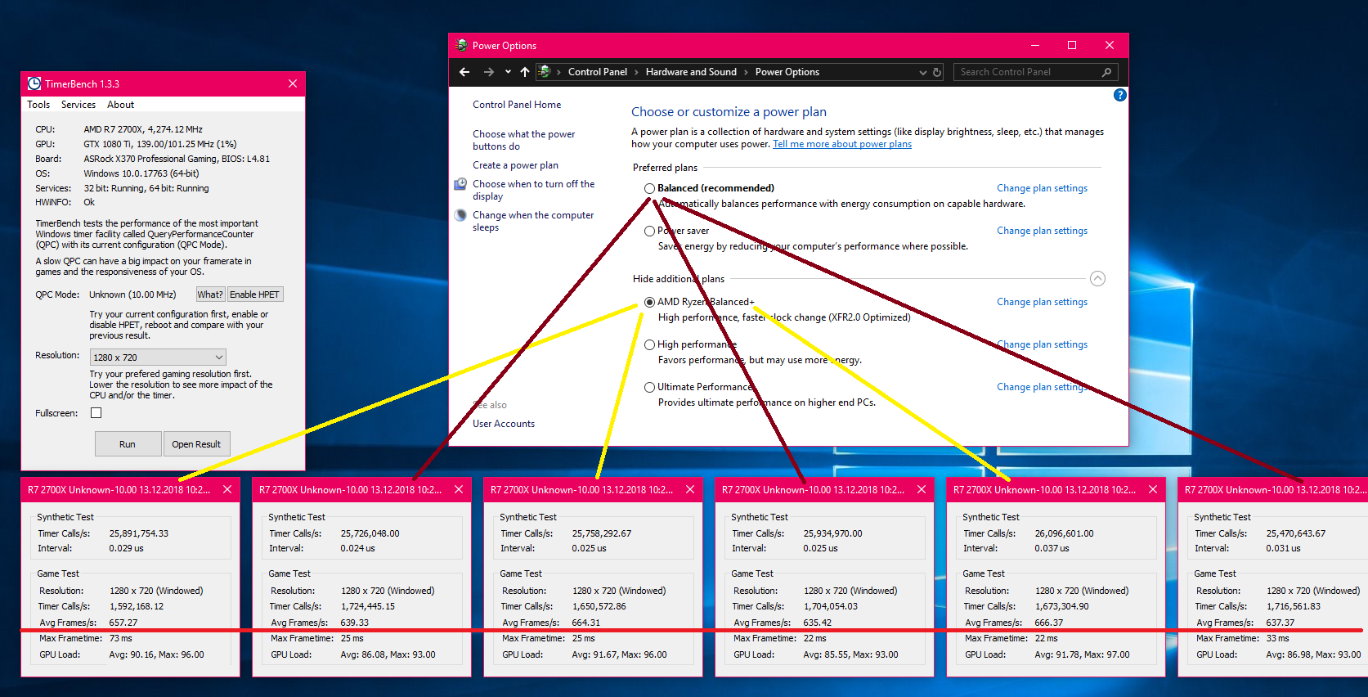Change plan settings for AMD Ryzen Balanced+
This screenshot has width=1368, height=697.
pos(1042,302)
